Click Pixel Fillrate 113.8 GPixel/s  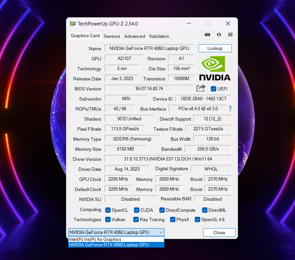(x=125, y=129)
